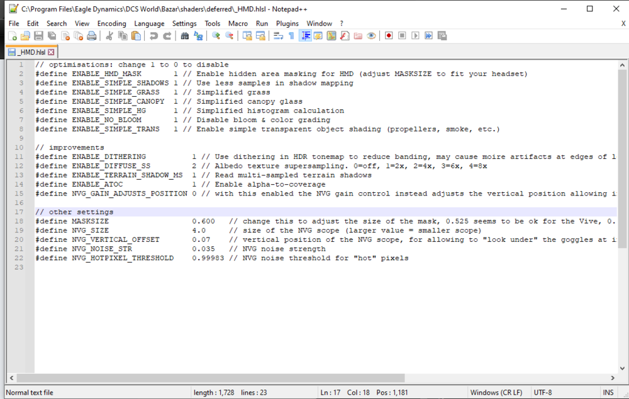Open the View menu
This screenshot has height=399, width=629.
click(x=82, y=24)
